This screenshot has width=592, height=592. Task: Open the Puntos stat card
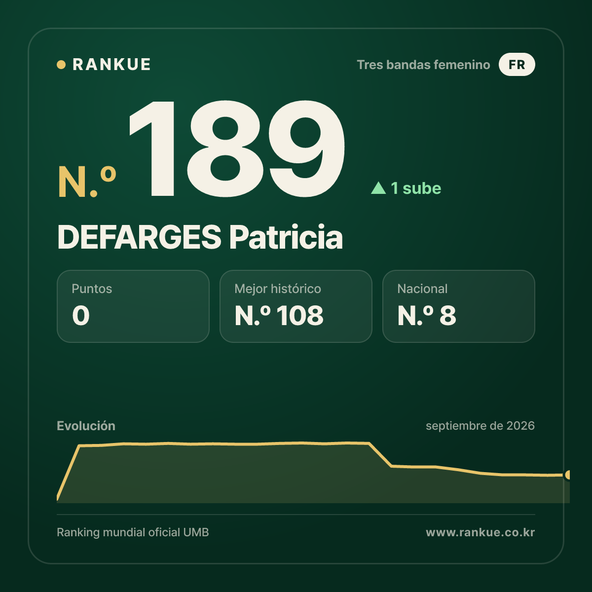click(133, 306)
